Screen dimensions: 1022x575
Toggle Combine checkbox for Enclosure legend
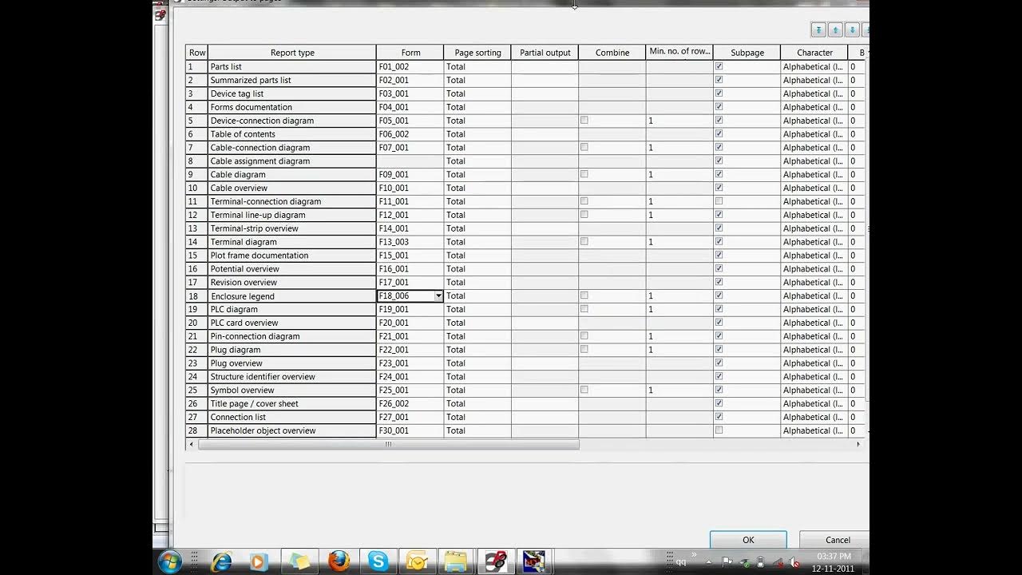(584, 295)
